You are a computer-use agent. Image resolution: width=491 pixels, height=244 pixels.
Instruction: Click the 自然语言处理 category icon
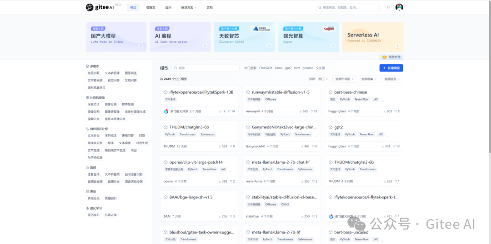pyautogui.click(x=87, y=129)
